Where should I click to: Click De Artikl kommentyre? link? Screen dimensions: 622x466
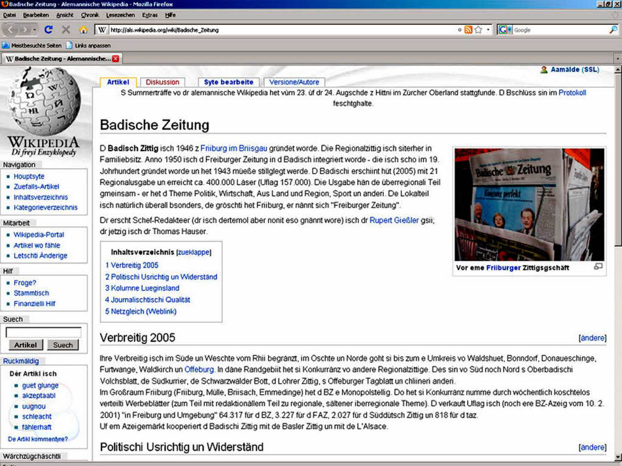point(38,439)
